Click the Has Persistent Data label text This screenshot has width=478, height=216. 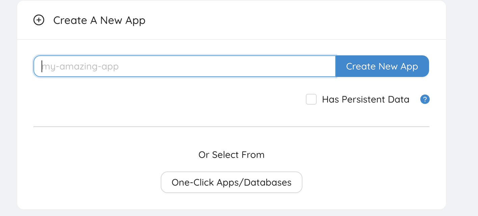click(366, 100)
